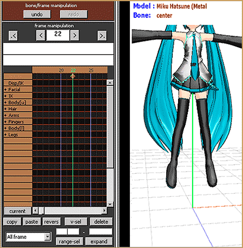Click the horizontal scrollbar thumb
This screenshot has width=243, height=248.
pyautogui.click(x=41, y=211)
